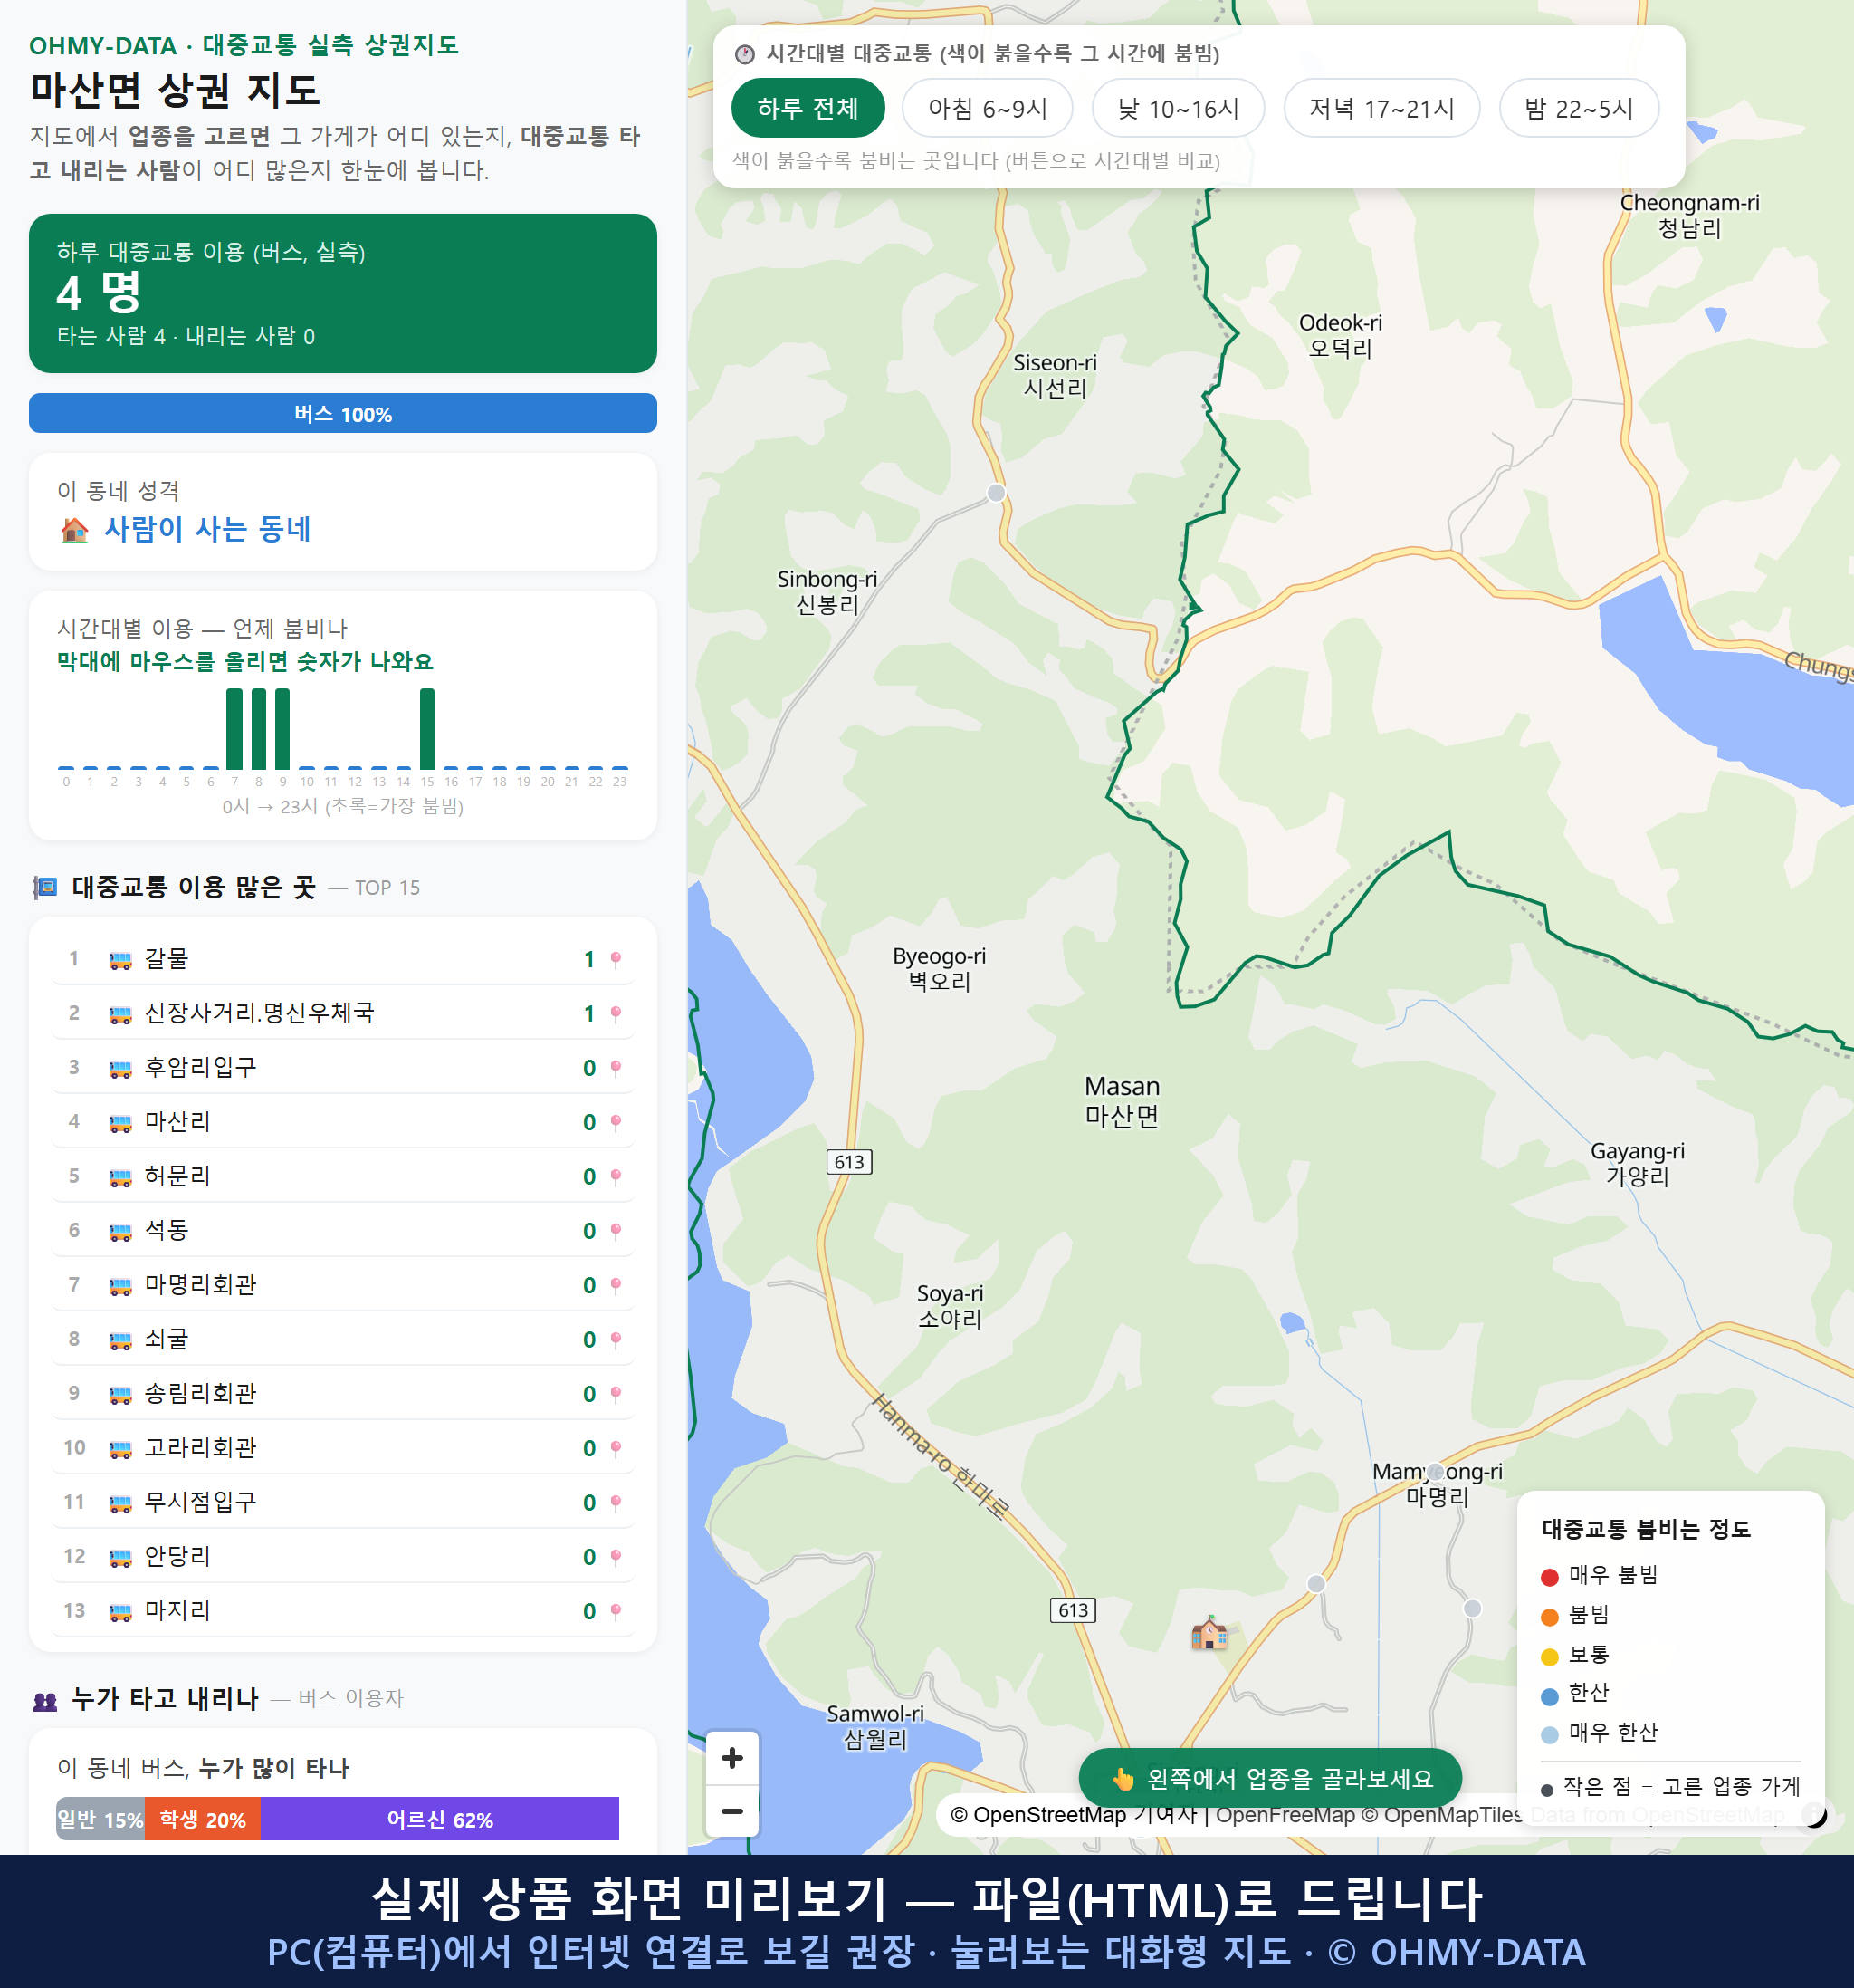Screen dimensions: 1854x1988
Task: Switch to 저녁 17~21시 time filter
Action: point(1381,108)
